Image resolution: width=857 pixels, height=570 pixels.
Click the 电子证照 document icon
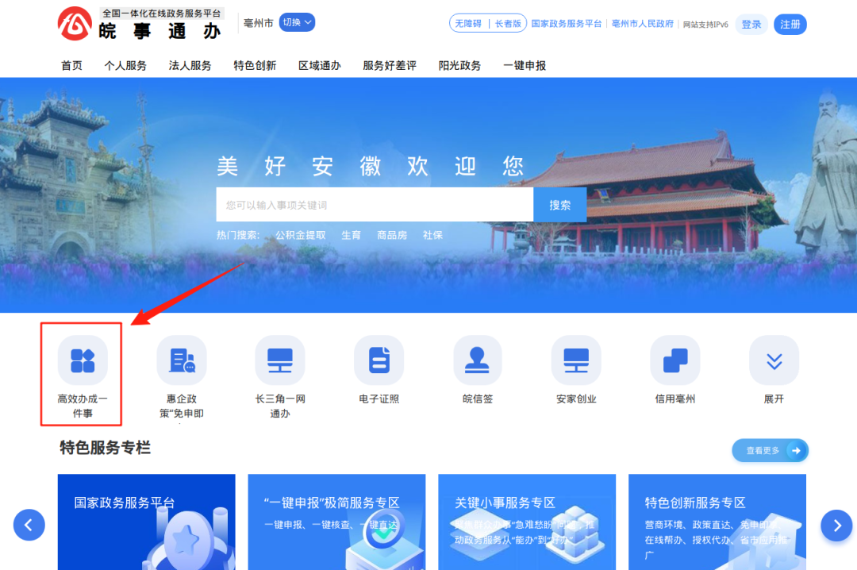pyautogui.click(x=379, y=360)
